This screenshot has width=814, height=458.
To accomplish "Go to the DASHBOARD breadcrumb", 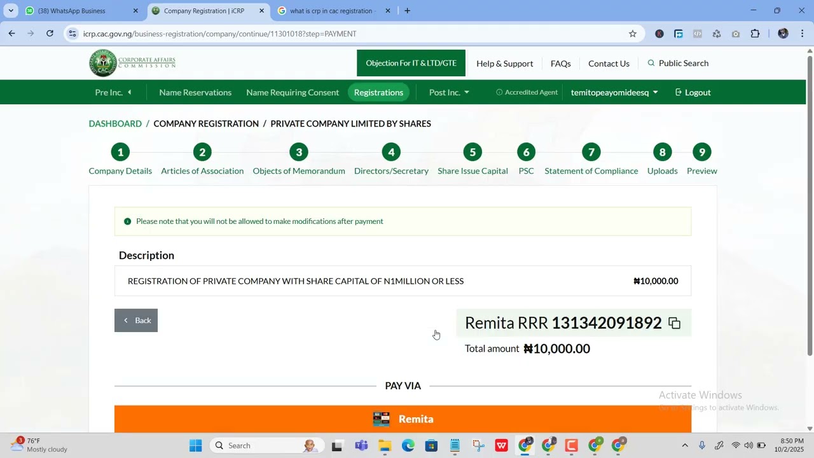I will click(115, 123).
